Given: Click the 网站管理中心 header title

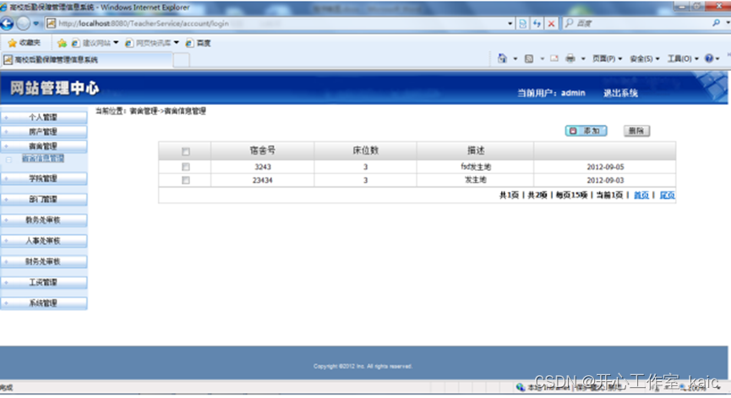Looking at the screenshot, I should [x=55, y=88].
